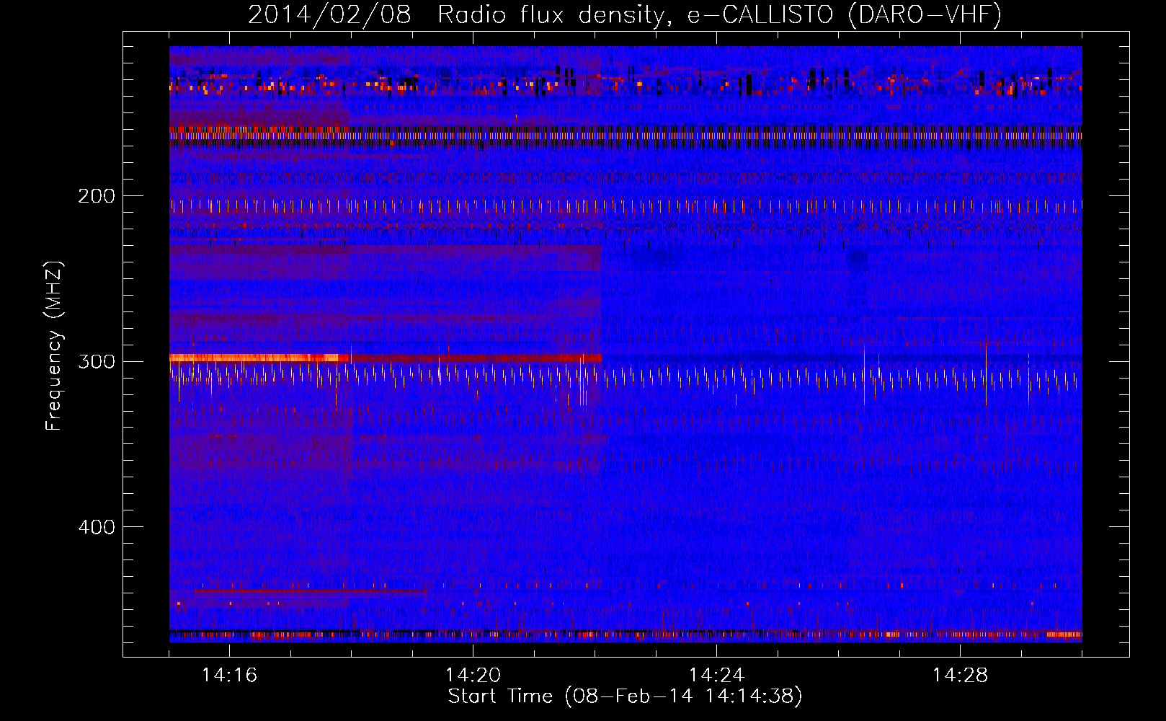Select the 200 frequency tick label

(97, 196)
